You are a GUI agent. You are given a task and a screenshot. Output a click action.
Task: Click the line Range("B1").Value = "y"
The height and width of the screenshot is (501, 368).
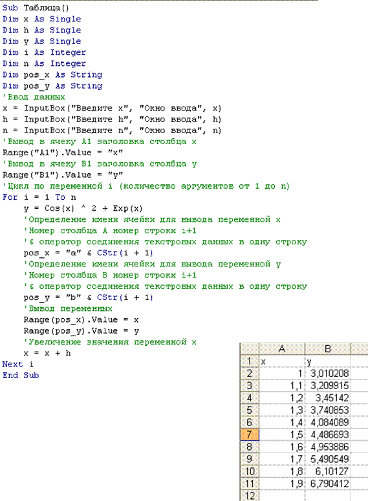coord(63,175)
